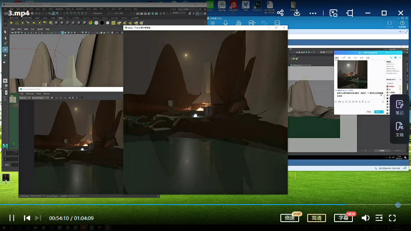The width and height of the screenshot is (411, 231).
Task: Activate the highlighted Move tool in Maya toolbox
Action: (x=5, y=50)
